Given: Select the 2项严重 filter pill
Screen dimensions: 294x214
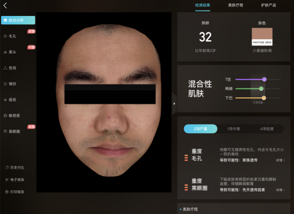Looking at the screenshot, I should [201, 129].
